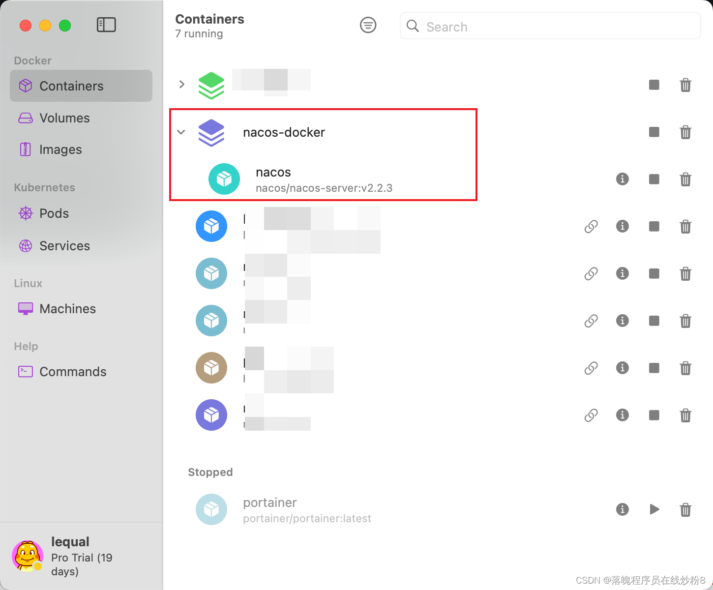
Task: Open the Images section
Action: point(81,149)
